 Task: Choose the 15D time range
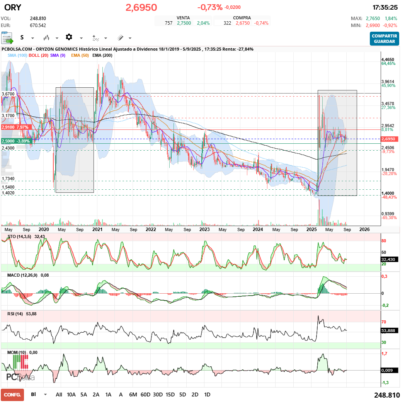170,394
